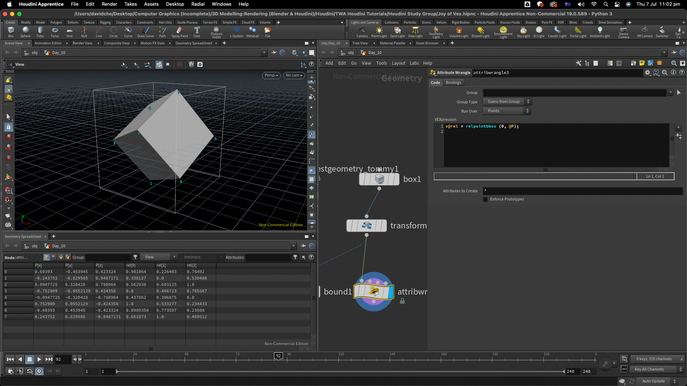This screenshot has height=386, width=687.
Task: Click the box1 node icon
Action: (379, 179)
